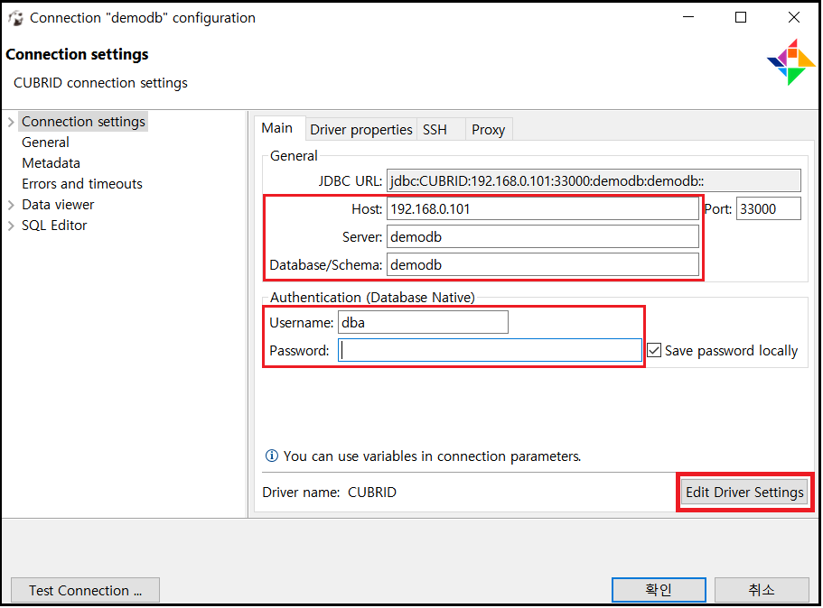This screenshot has width=823, height=608.
Task: Focus the Username input field
Action: coord(423,322)
